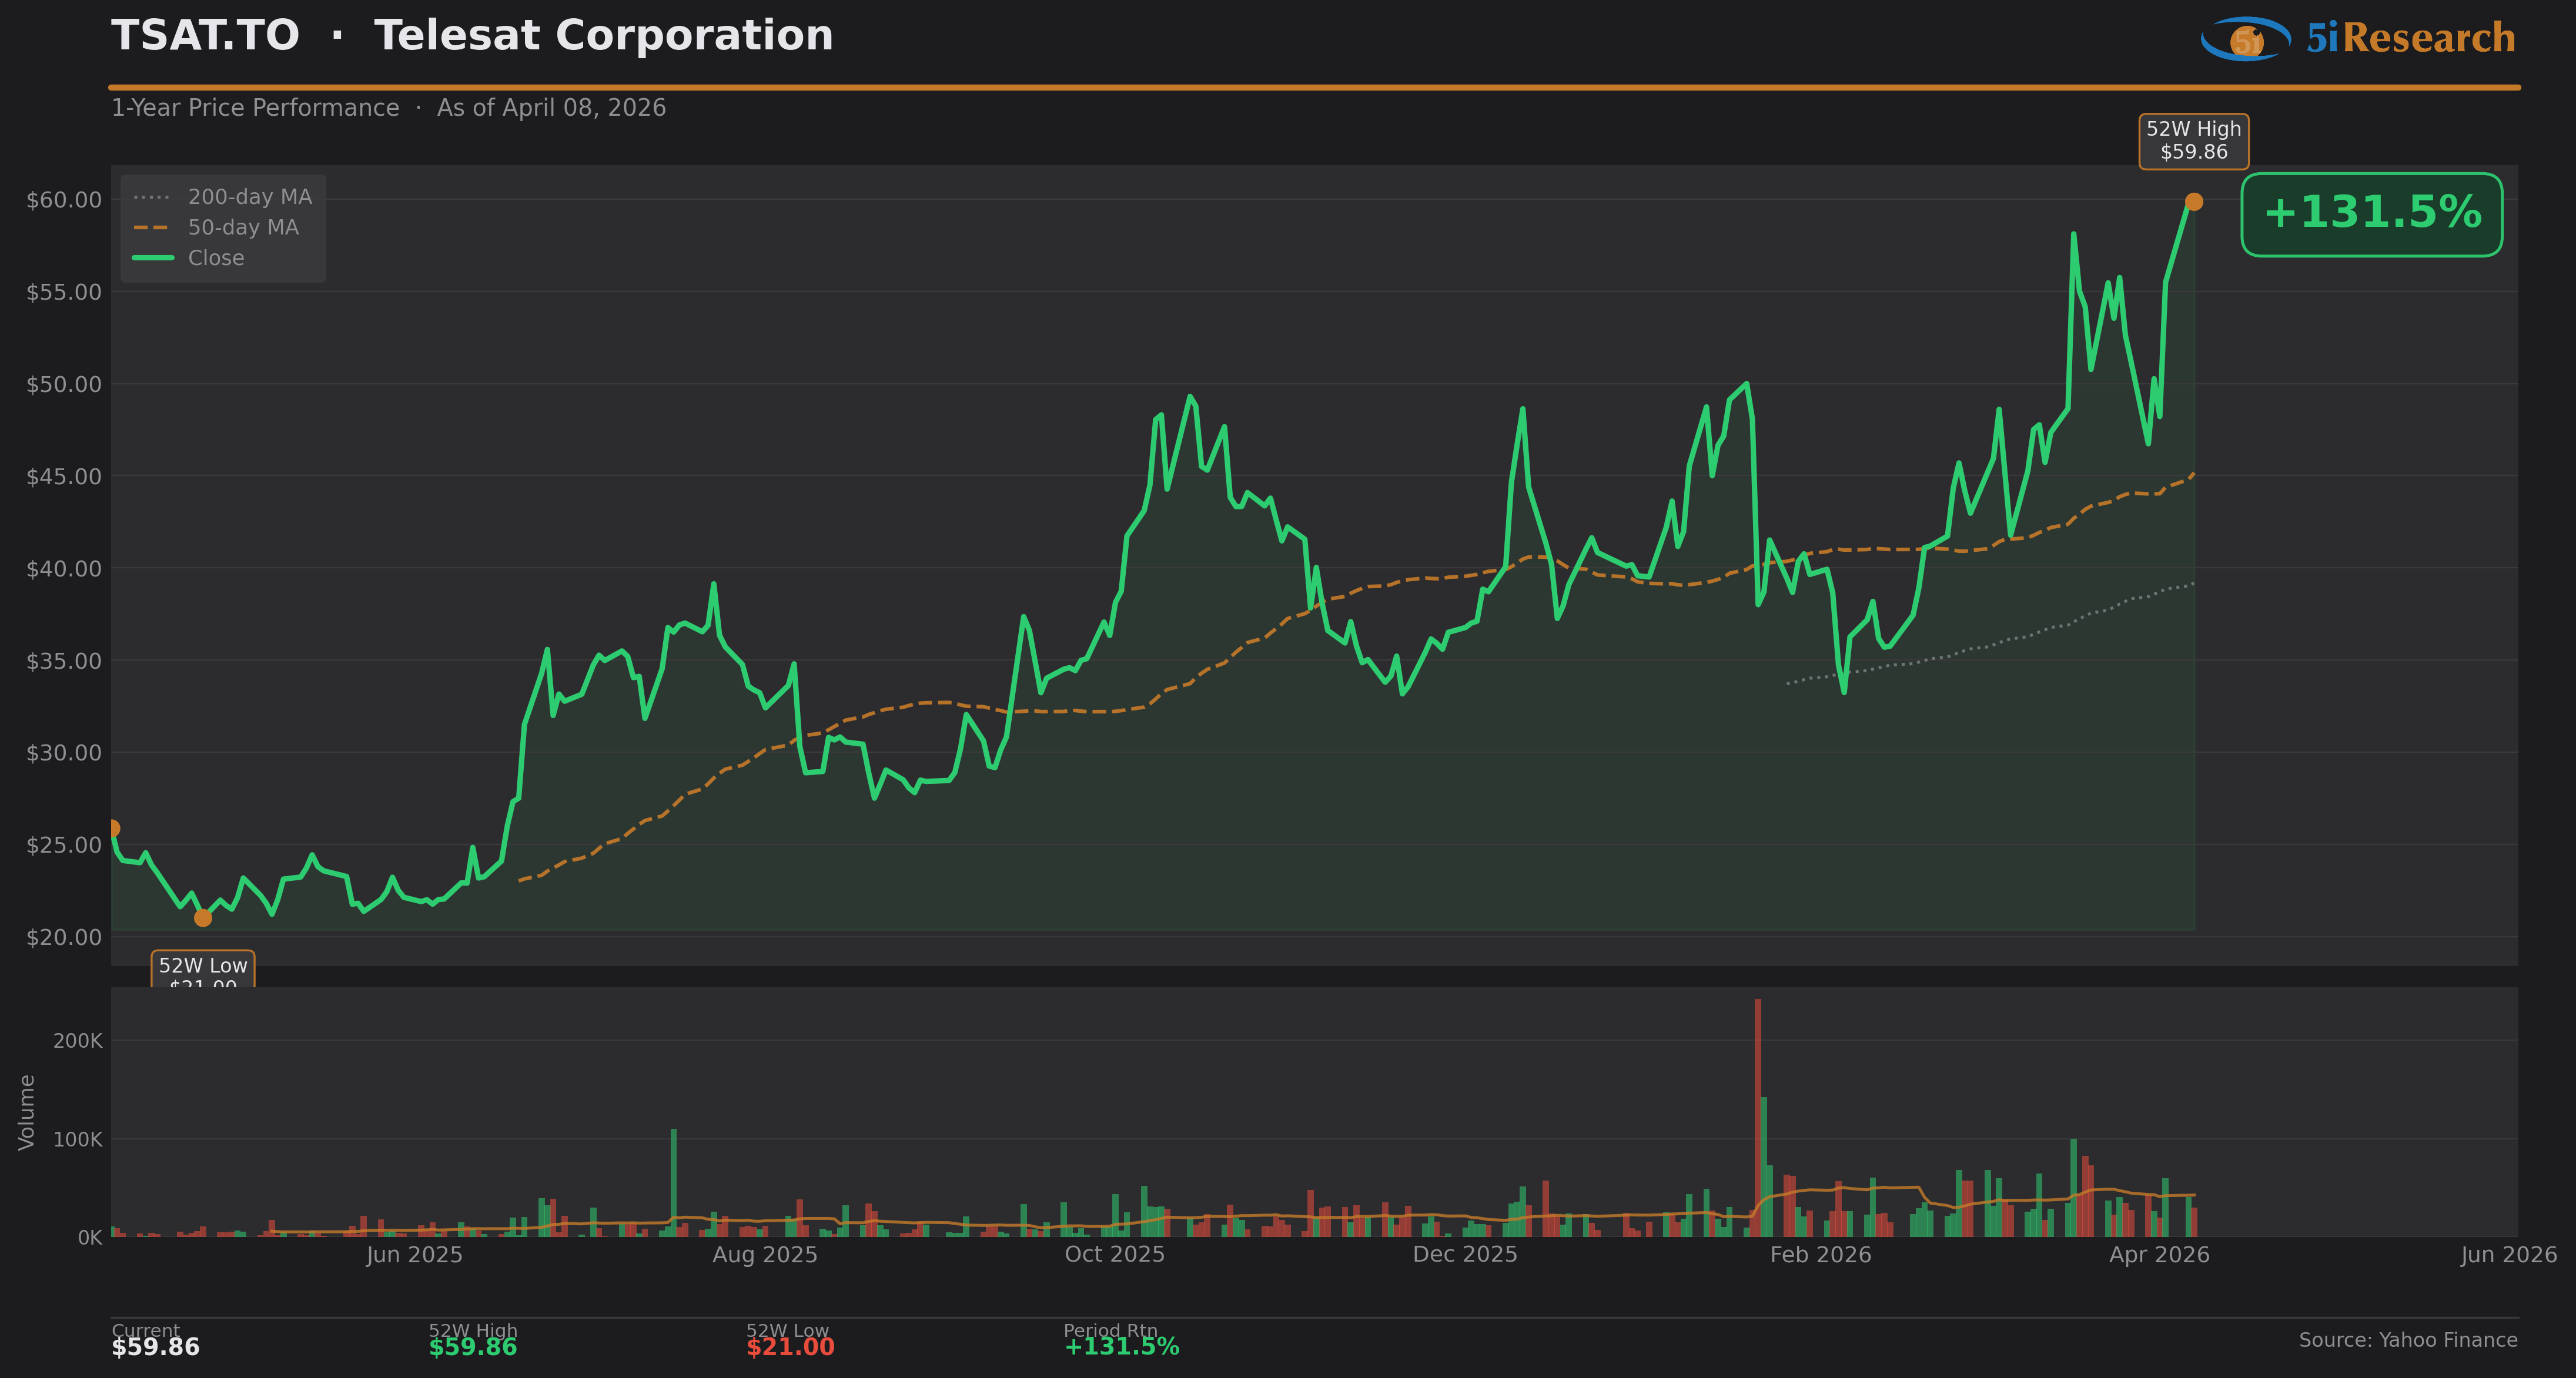Click the 52W High $59.86 annotation box
2576x1378 pixels.
point(2193,141)
